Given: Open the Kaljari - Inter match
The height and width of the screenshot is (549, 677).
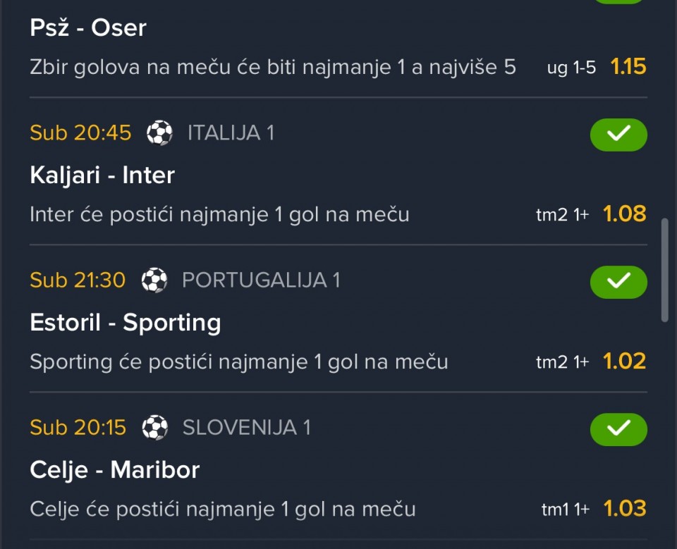Looking at the screenshot, I should 102,175.
